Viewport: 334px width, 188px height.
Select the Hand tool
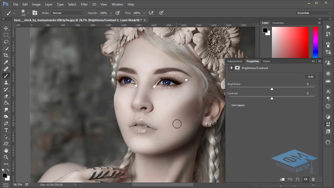pyautogui.click(x=6, y=150)
